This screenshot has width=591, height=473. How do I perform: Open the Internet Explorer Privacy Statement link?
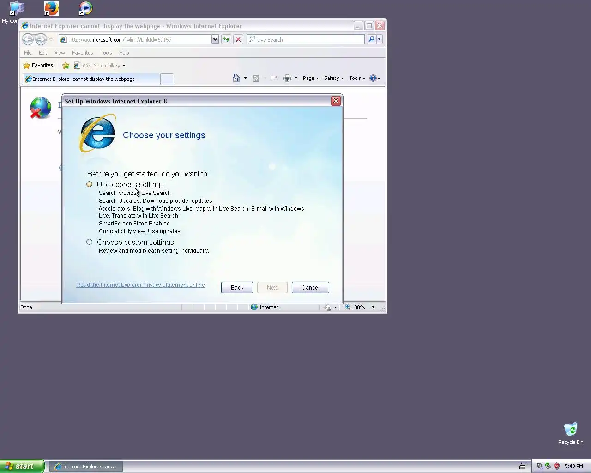140,285
